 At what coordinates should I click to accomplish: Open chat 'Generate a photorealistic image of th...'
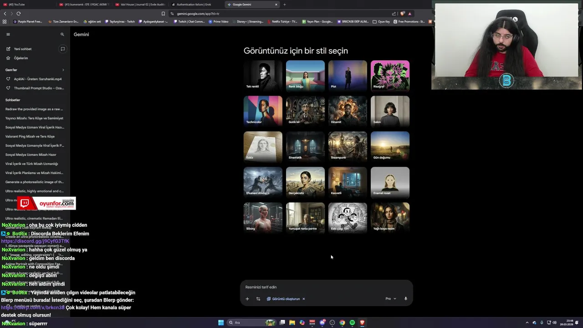(x=34, y=182)
